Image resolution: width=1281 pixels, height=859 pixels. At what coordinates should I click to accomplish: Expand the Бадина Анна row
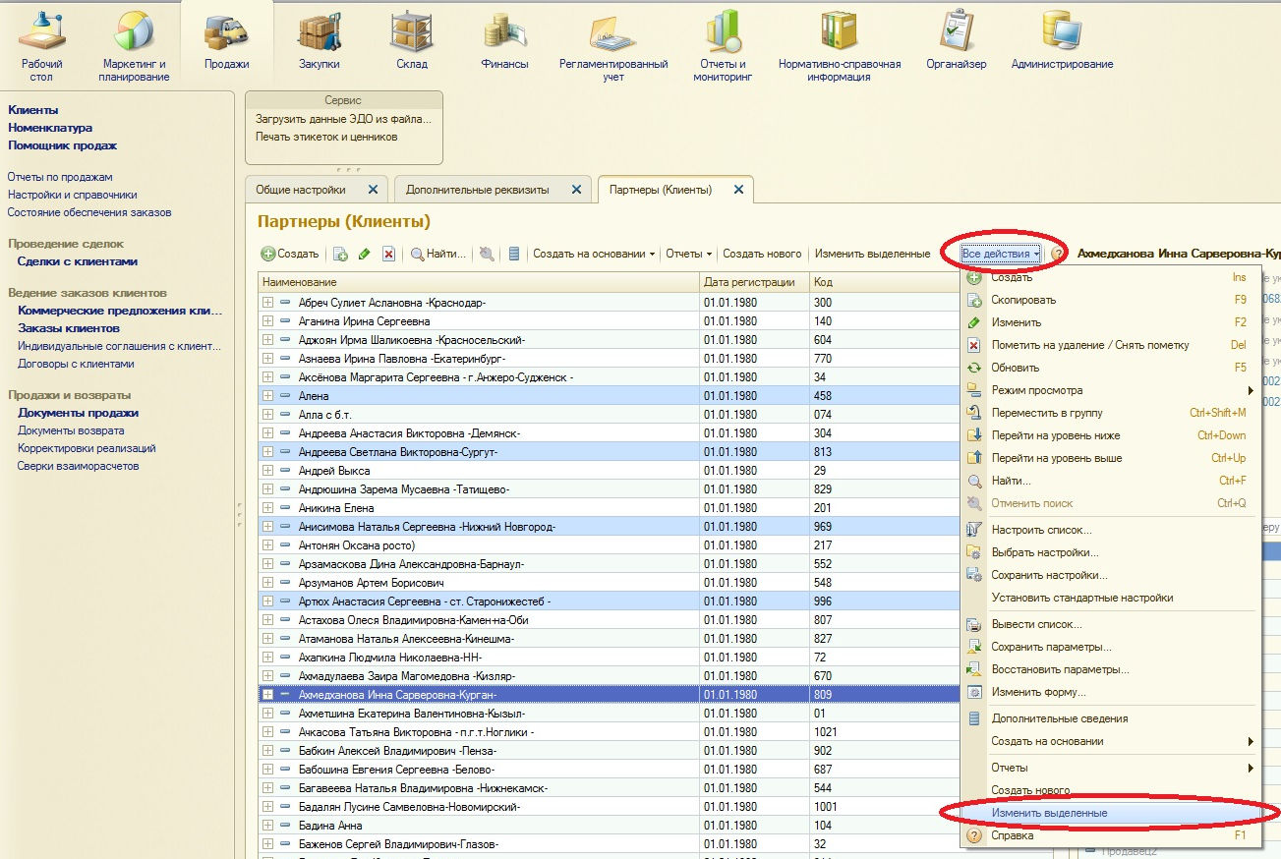coord(267,826)
